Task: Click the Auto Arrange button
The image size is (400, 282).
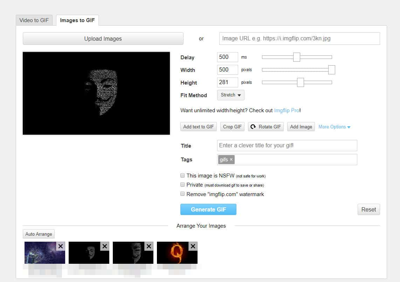Action: point(39,234)
